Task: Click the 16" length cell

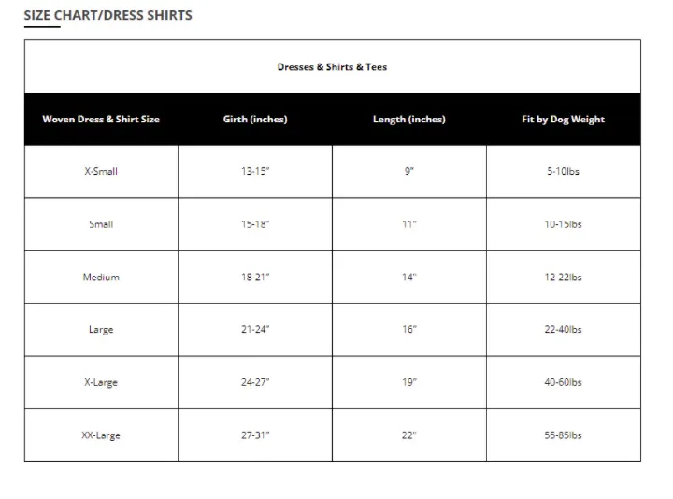Action: (409, 330)
